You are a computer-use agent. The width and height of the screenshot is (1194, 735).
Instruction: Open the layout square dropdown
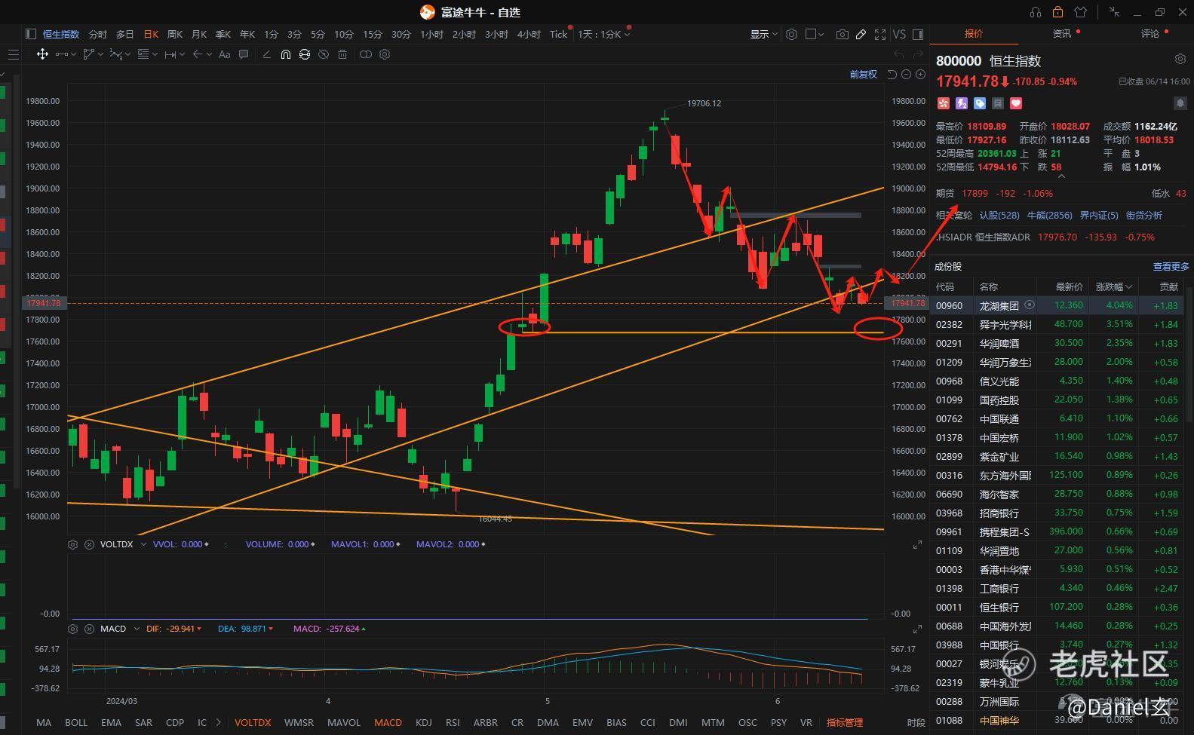[x=815, y=34]
